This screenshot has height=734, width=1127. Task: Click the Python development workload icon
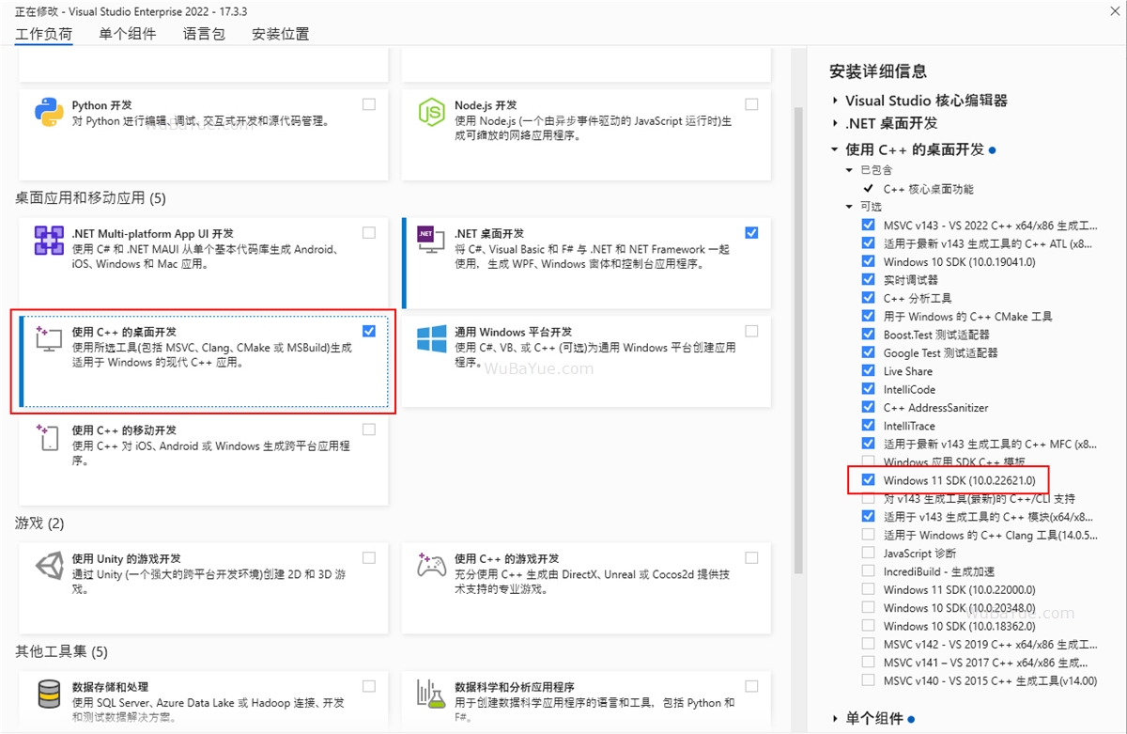49,112
